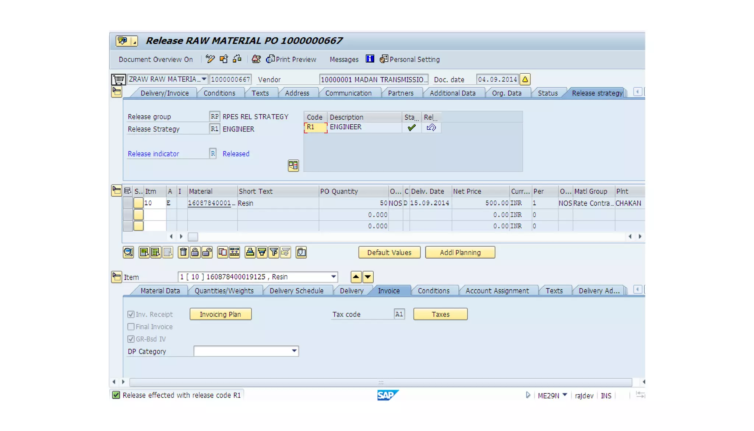Image resolution: width=754 pixels, height=431 pixels.
Task: Click the Other Purchase Order icon
Action: point(224,59)
